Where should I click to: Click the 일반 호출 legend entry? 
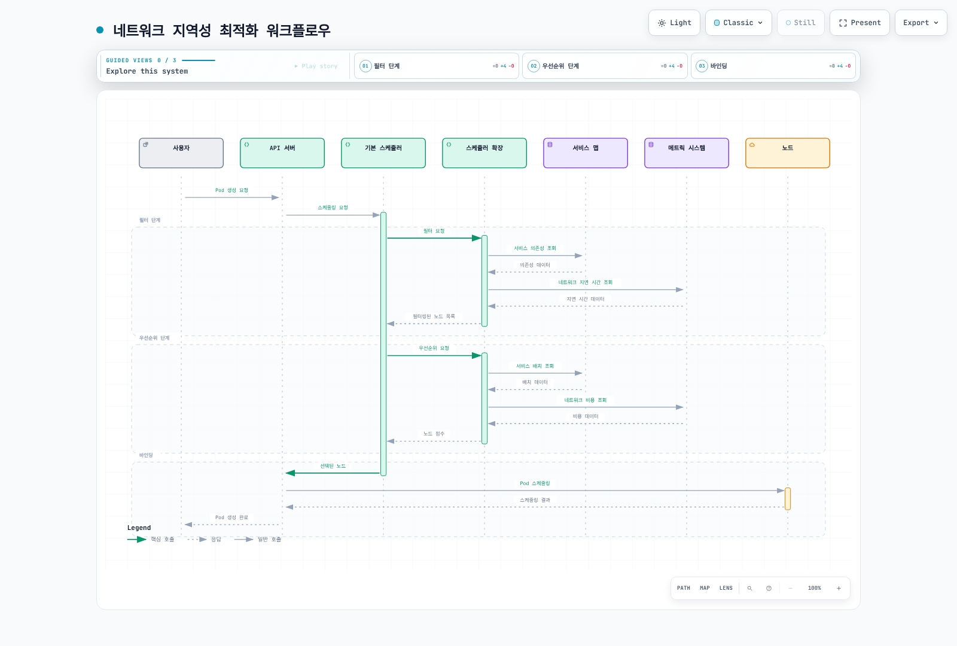(x=257, y=540)
